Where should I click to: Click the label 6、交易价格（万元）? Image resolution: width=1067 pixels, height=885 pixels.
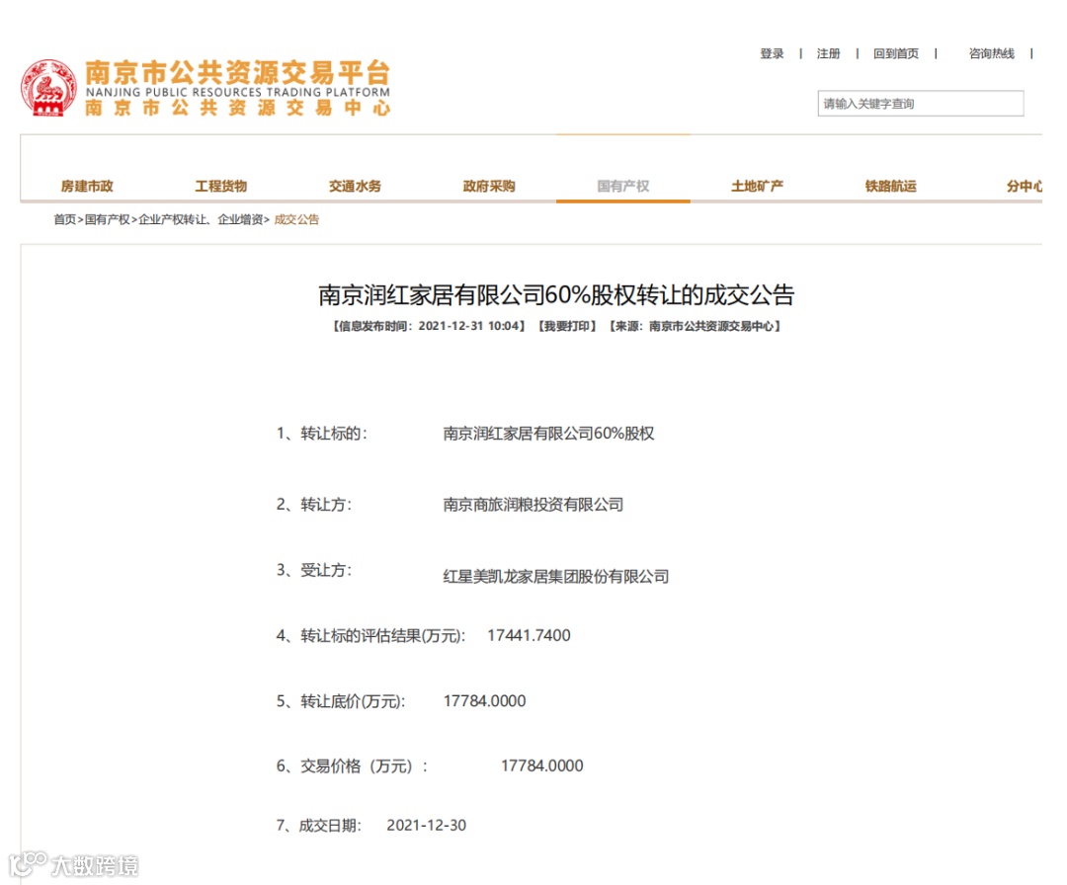pyautogui.click(x=352, y=765)
